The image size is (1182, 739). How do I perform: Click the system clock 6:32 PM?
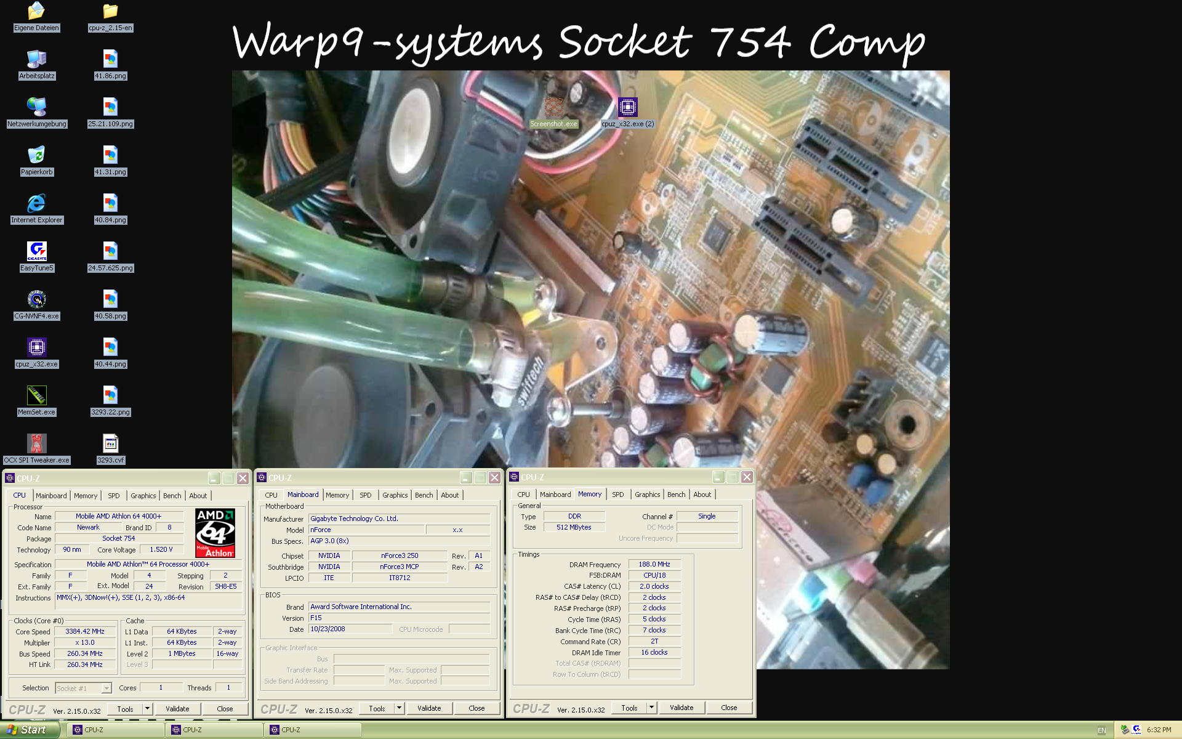tap(1159, 730)
